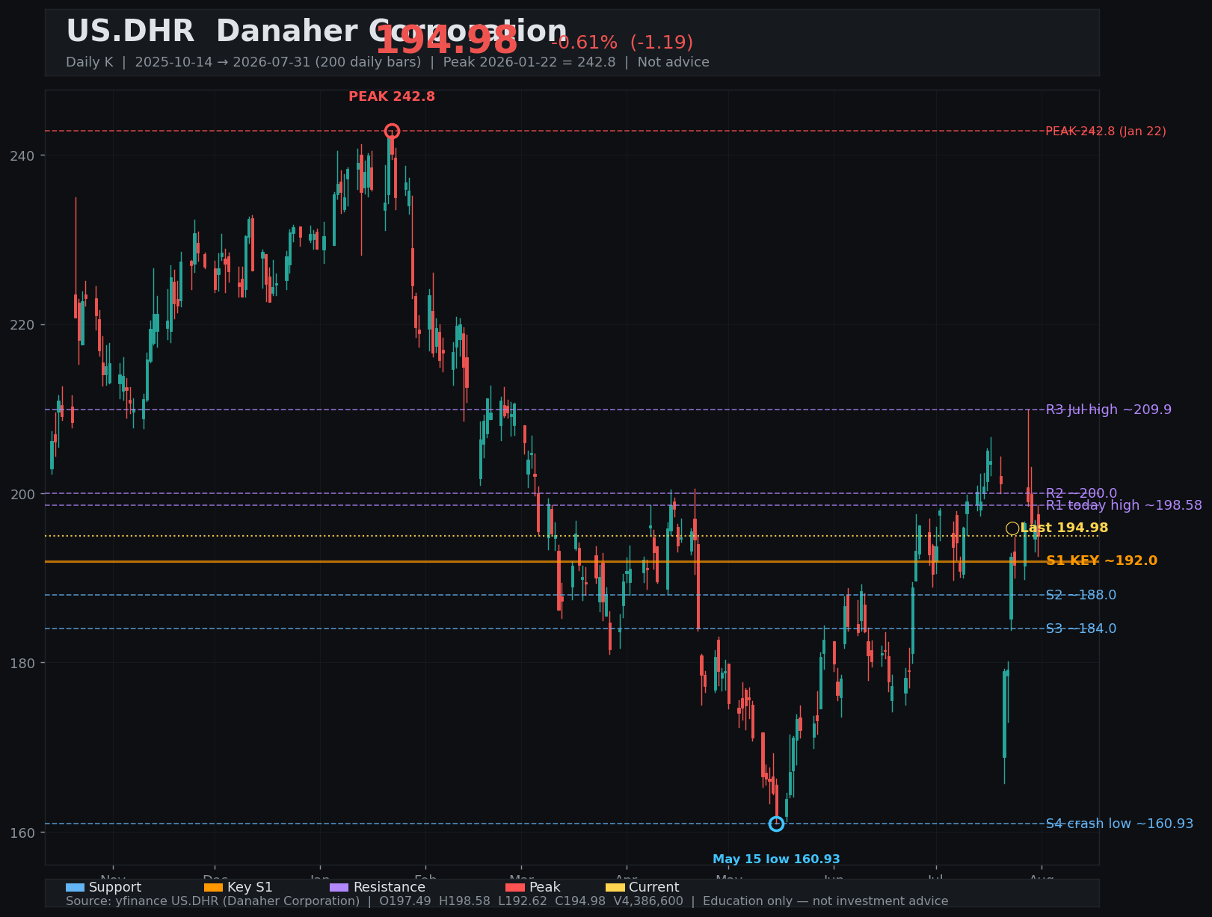Click the S2 ~188.0 support label

[1080, 595]
